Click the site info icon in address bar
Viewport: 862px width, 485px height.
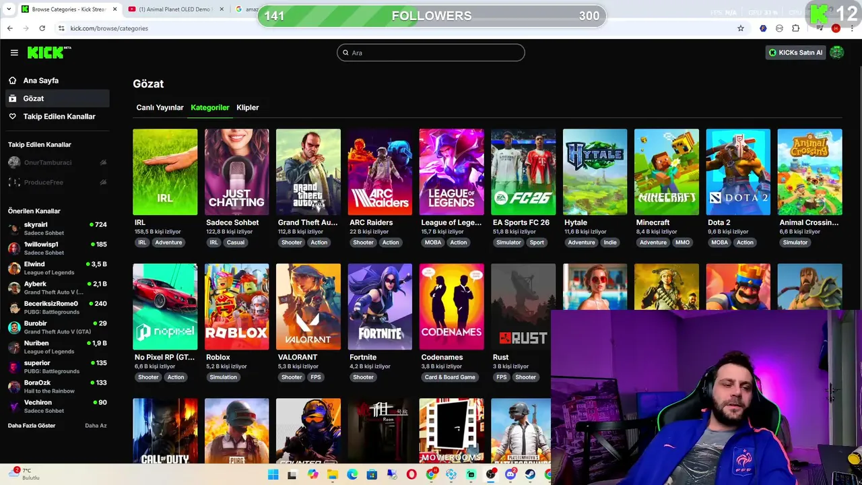click(x=61, y=28)
